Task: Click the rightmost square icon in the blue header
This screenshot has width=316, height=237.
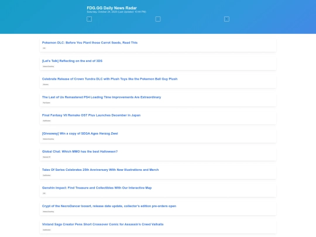Action: [226, 19]
